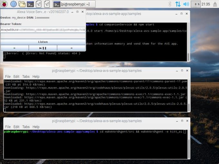Open Edit menu in bottom terminal
The height and width of the screenshot is (164, 219).
click(16, 127)
